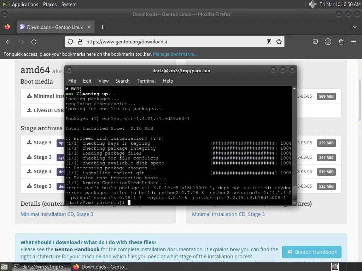Open the Applications menu in top panel
Image resolution: width=362 pixels, height=271 pixels.
pyautogui.click(x=25, y=4)
